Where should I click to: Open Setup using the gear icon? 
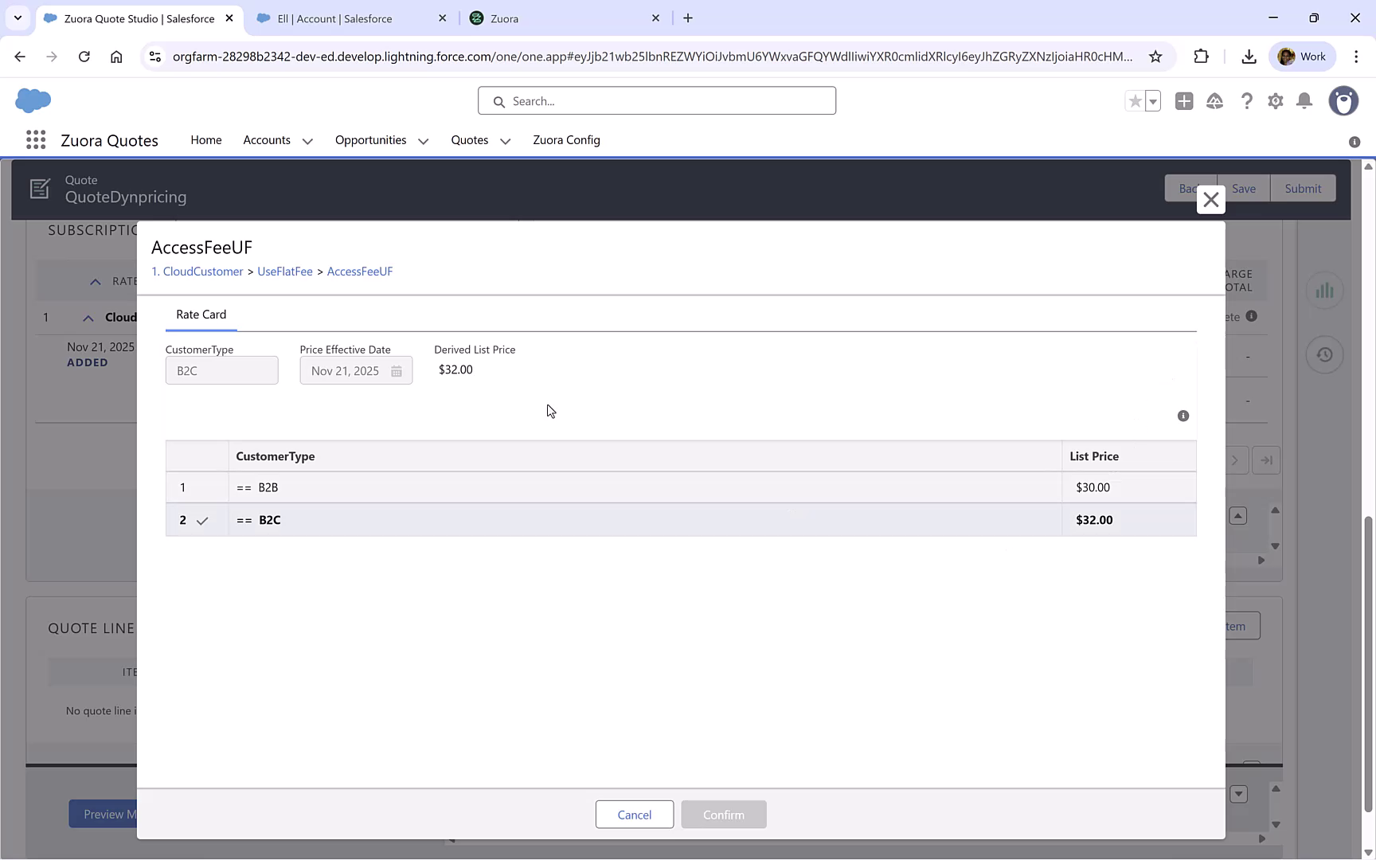[1275, 101]
